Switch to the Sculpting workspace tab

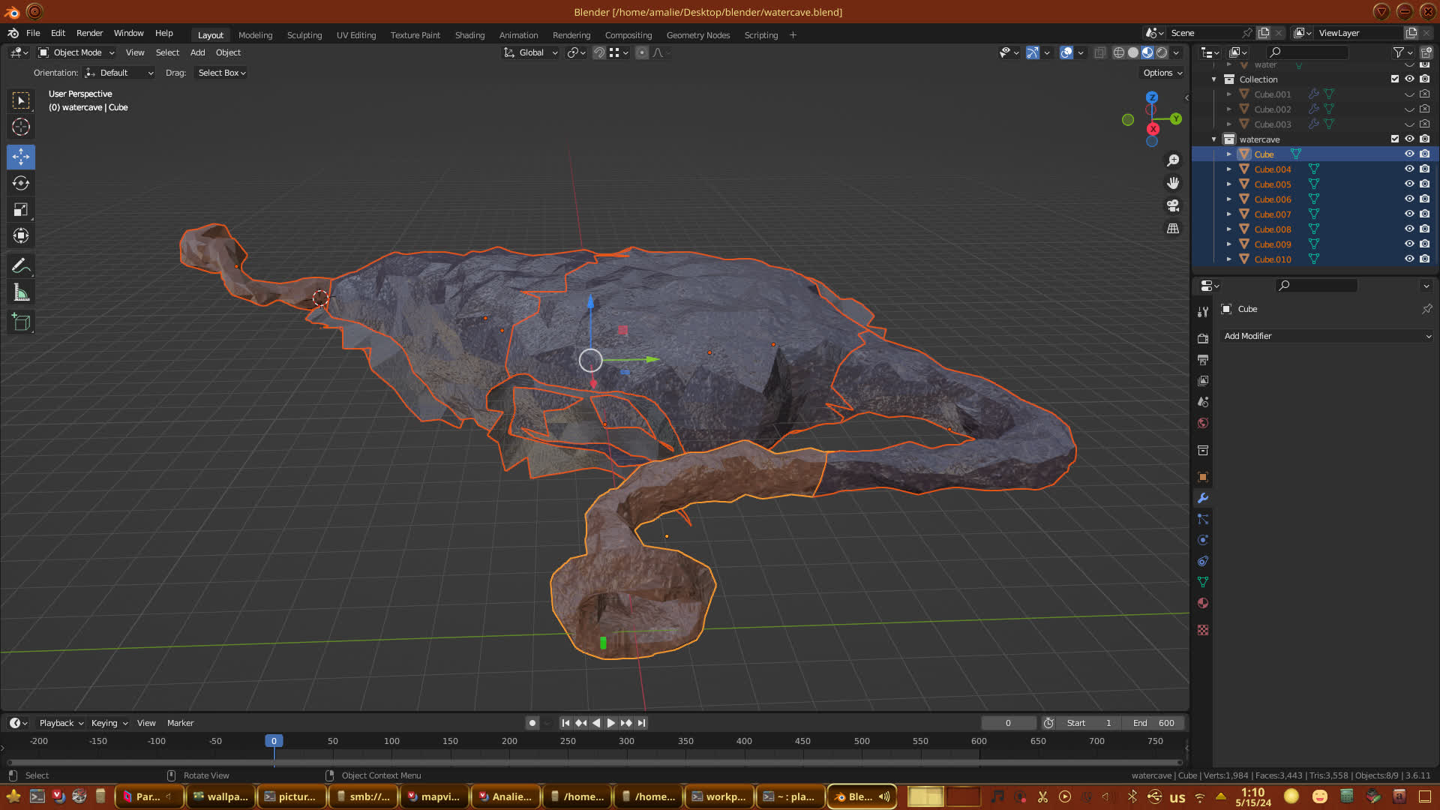(x=304, y=35)
